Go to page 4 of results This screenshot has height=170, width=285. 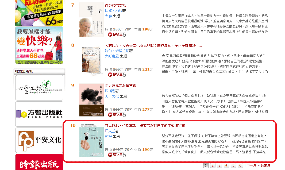click(226, 165)
